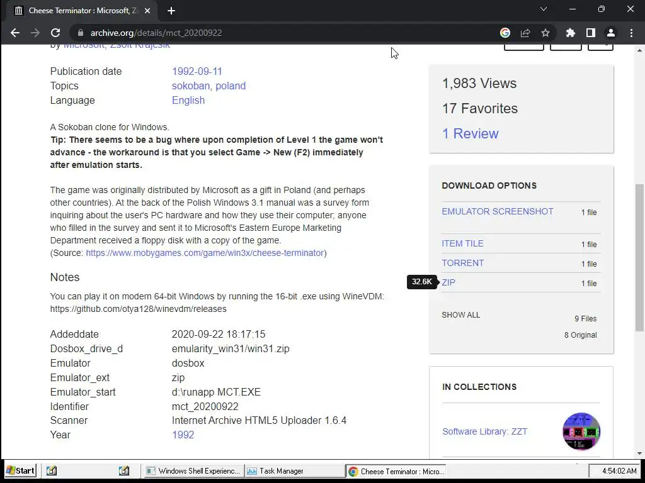Click the scrollbar up arrow
The width and height of the screenshot is (645, 483).
click(x=639, y=50)
